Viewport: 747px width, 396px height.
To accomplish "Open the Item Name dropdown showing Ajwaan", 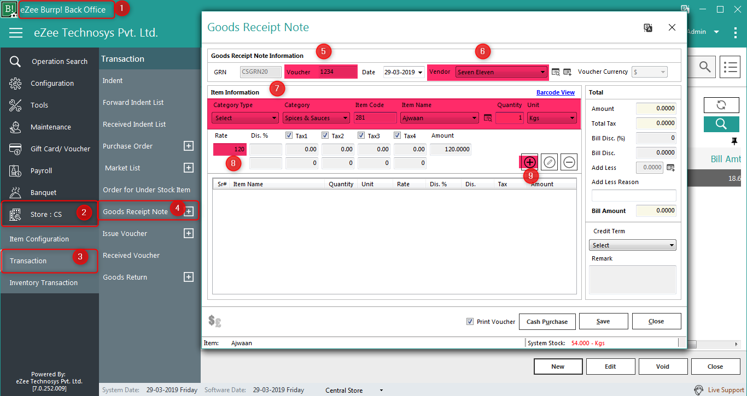I will coord(440,117).
